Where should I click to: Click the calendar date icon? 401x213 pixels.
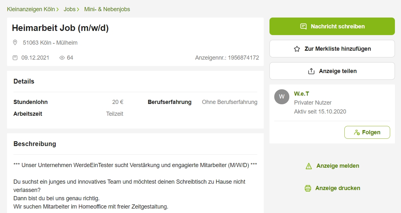coord(15,58)
